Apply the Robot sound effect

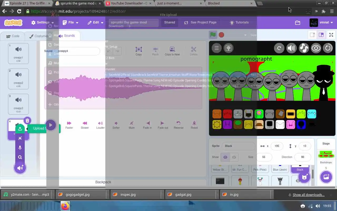(194, 125)
